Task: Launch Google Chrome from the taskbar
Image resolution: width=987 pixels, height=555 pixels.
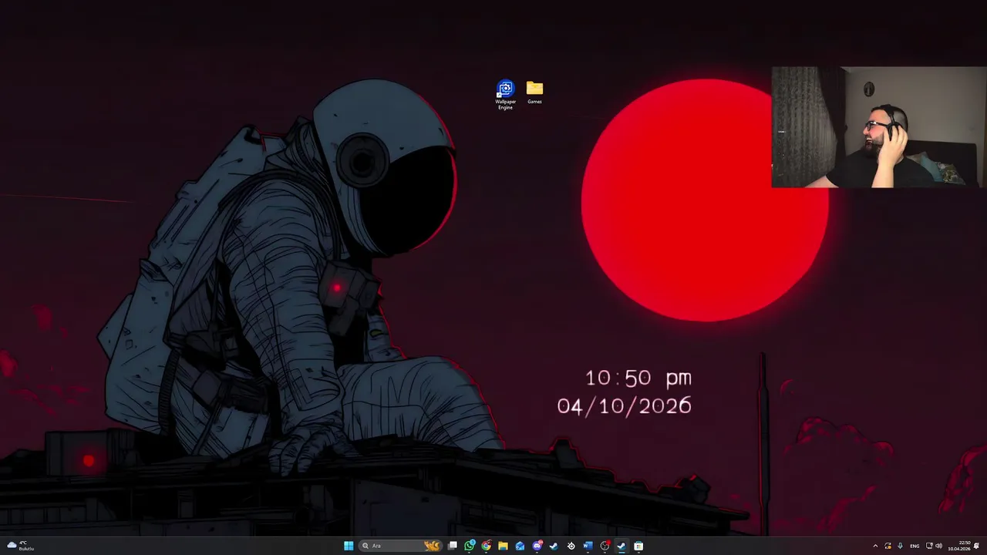Action: (x=486, y=546)
